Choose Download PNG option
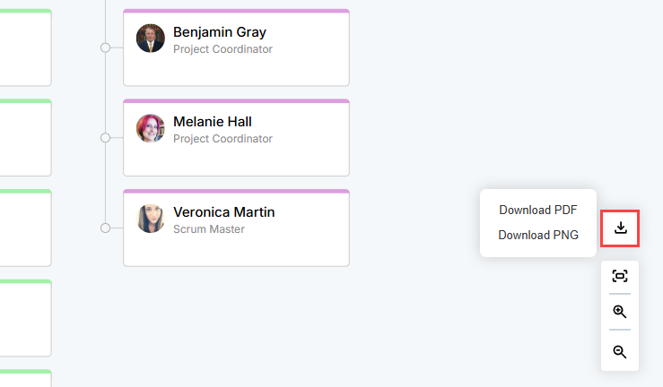 538,236
